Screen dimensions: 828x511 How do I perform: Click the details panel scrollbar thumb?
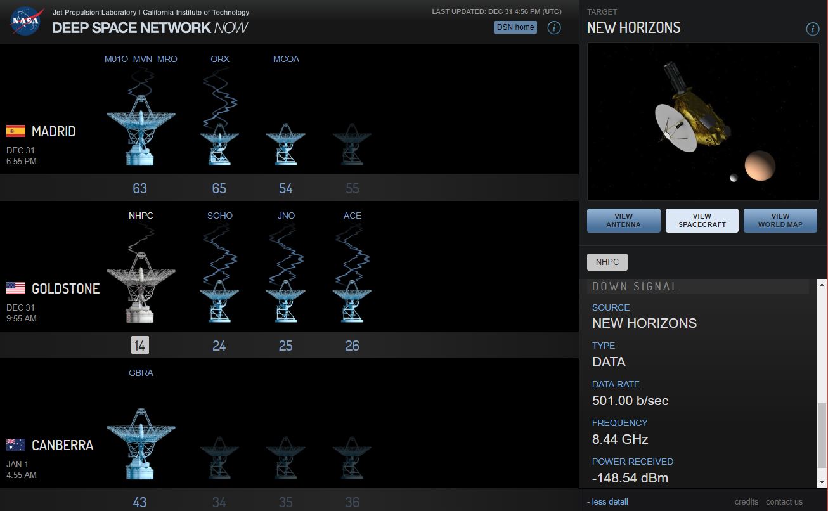point(822,444)
